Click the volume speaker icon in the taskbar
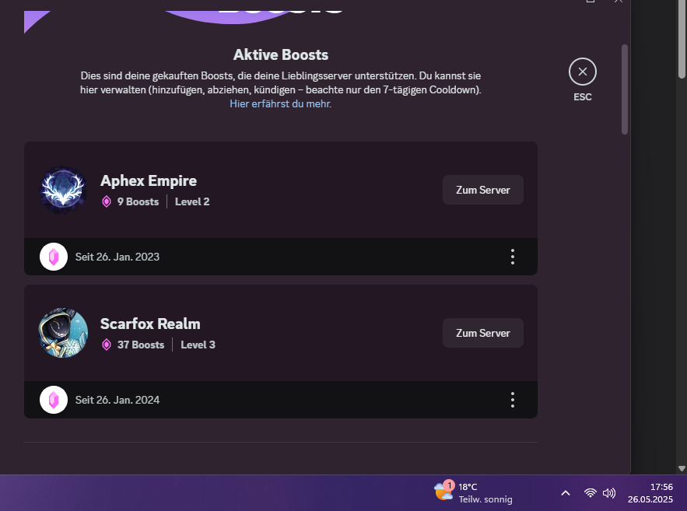This screenshot has height=511, width=687. 609,493
